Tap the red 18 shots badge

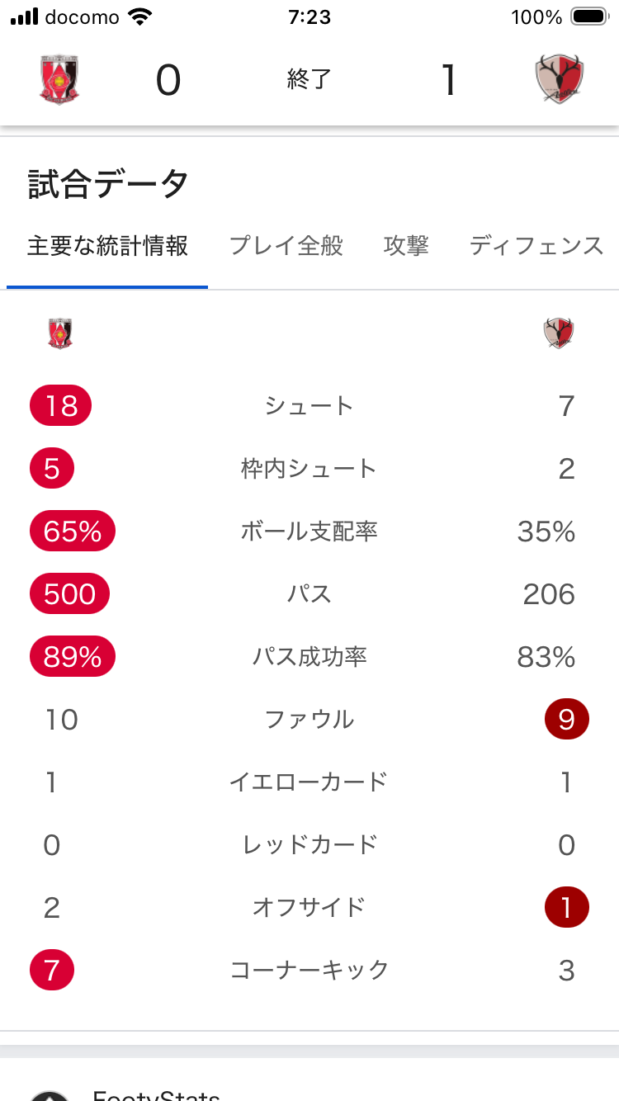click(60, 406)
